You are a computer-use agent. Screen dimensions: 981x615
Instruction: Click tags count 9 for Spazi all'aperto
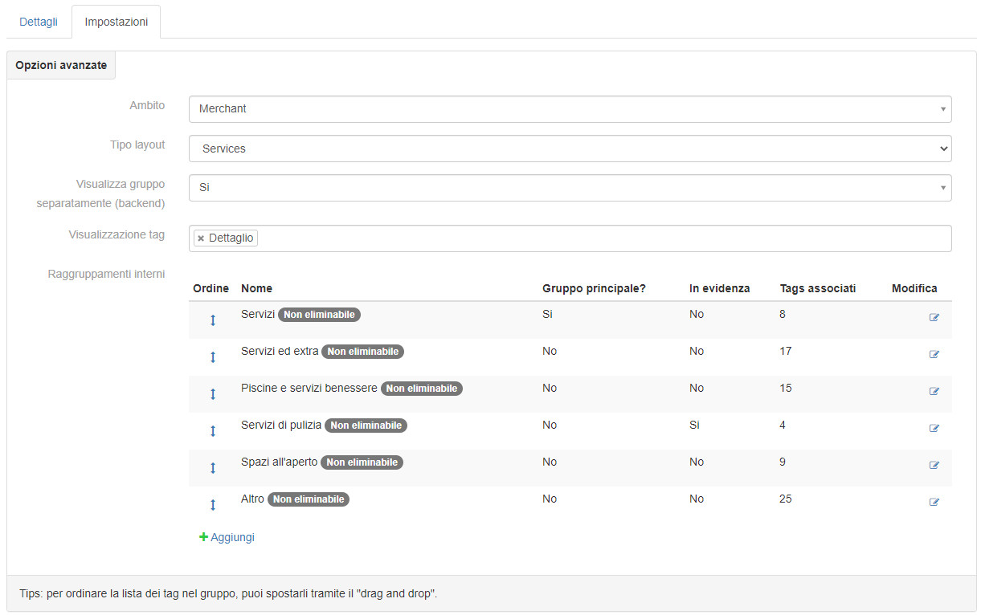pyautogui.click(x=783, y=462)
